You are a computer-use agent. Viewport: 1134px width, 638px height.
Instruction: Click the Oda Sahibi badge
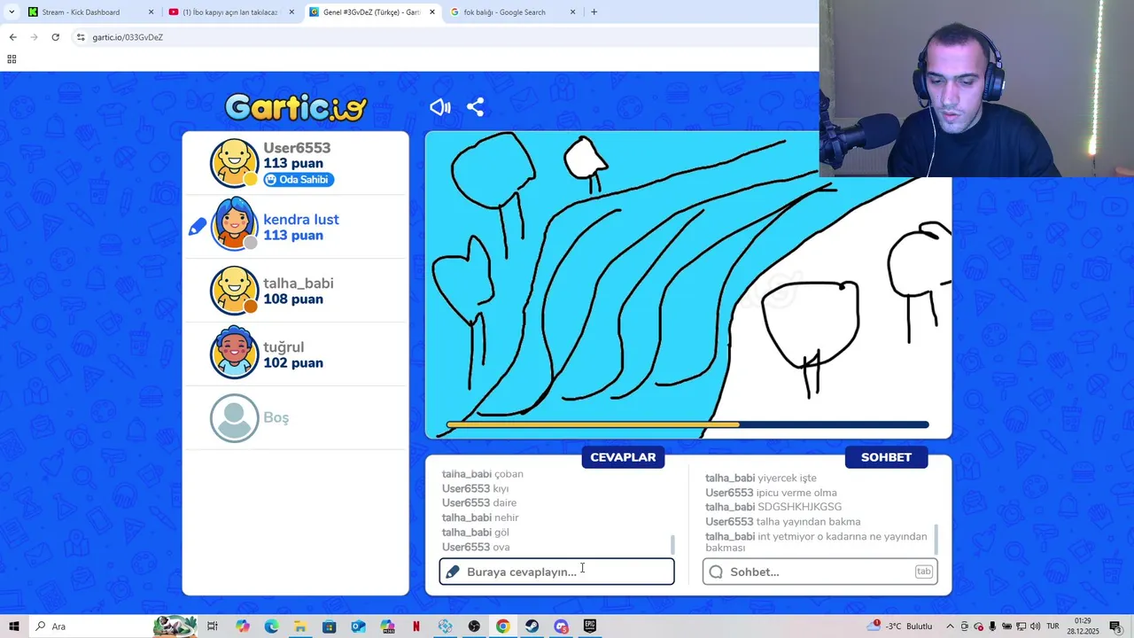pos(299,180)
